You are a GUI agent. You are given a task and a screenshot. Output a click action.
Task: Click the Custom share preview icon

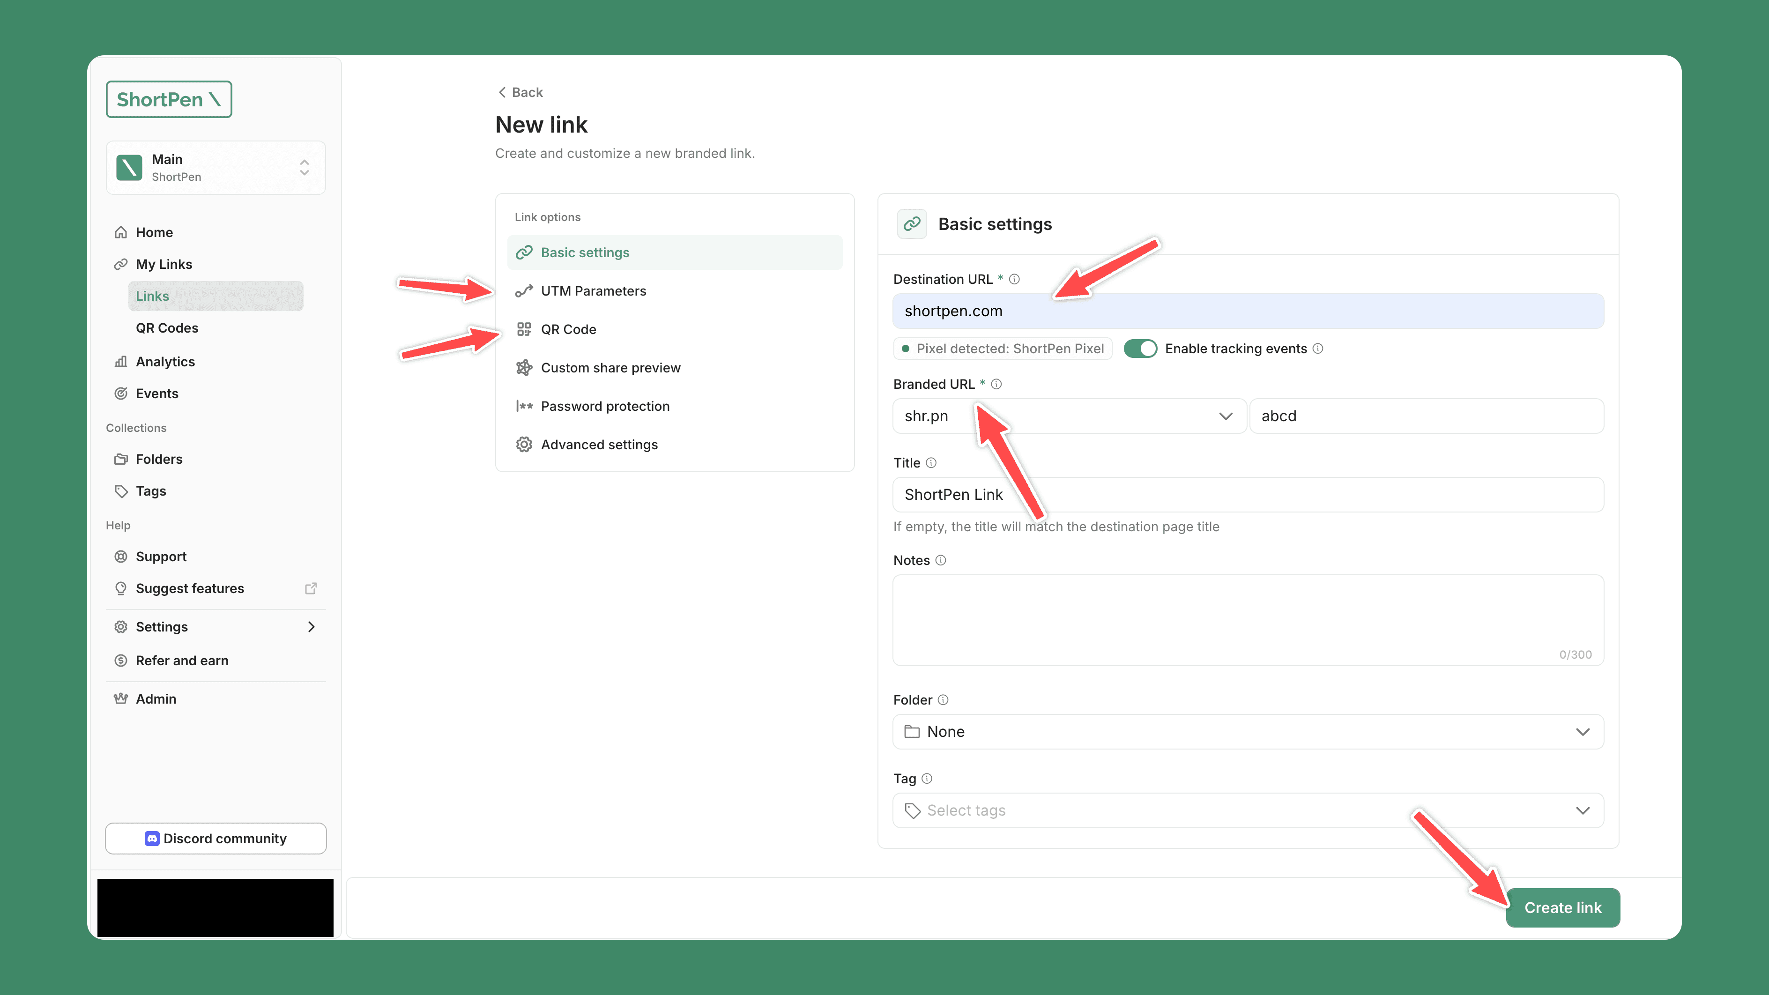524,368
